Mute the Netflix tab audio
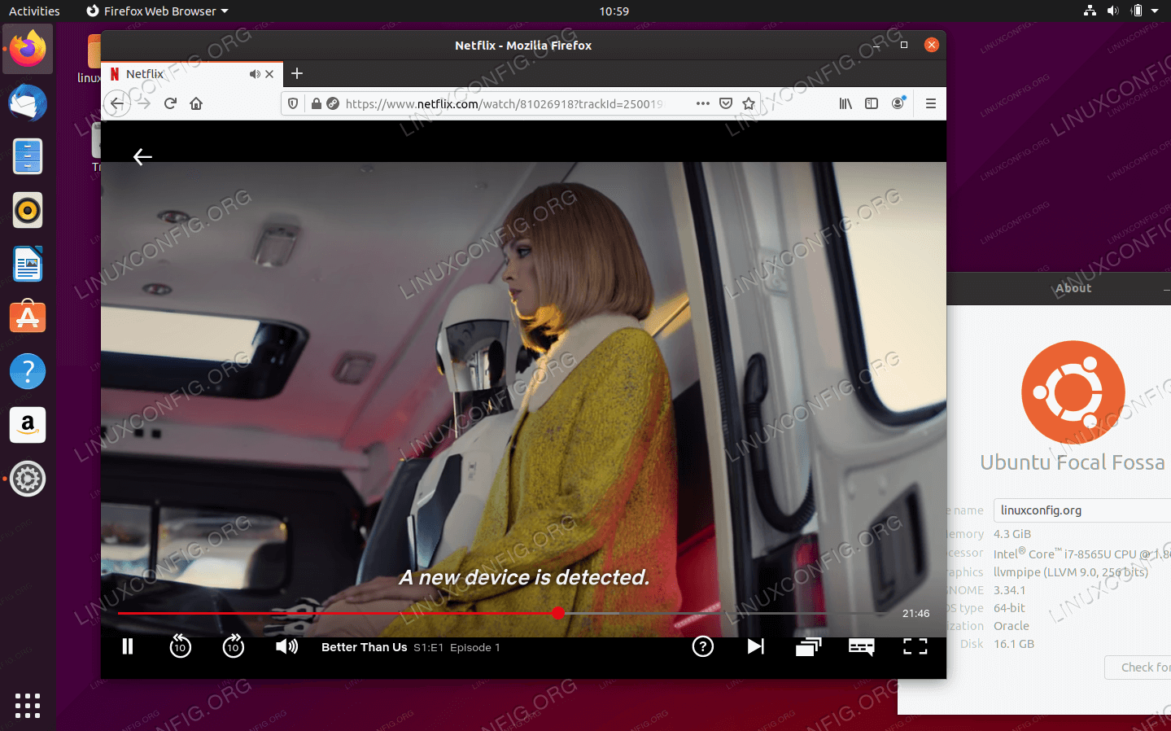 click(x=255, y=74)
